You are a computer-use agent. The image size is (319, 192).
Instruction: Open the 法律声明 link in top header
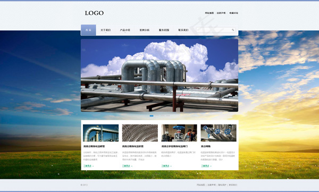[221, 13]
